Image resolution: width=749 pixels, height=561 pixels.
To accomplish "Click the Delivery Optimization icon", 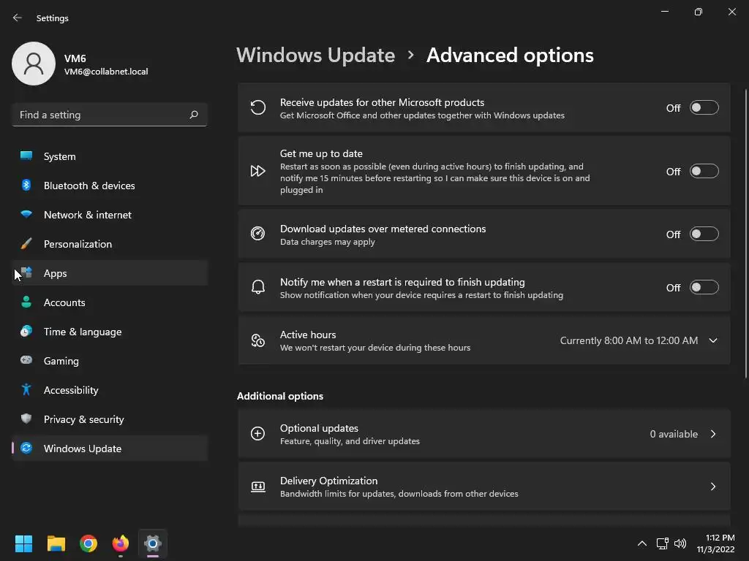I will (258, 486).
